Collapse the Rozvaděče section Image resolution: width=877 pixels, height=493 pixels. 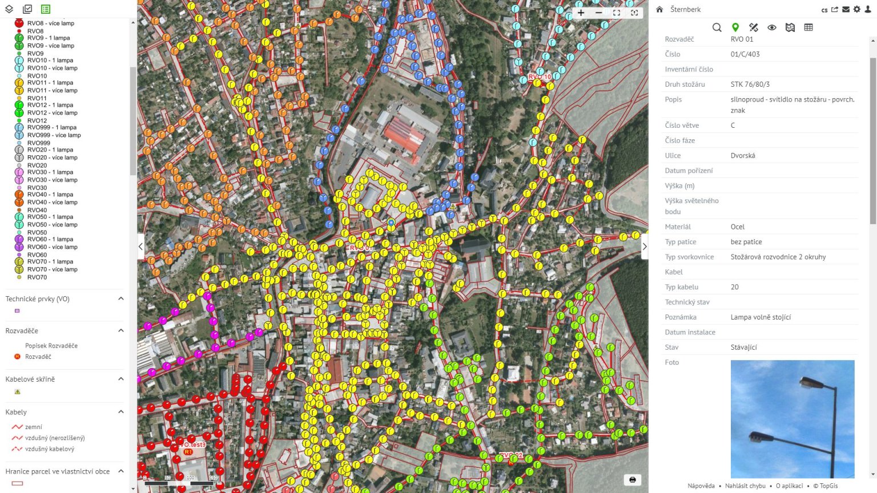click(120, 330)
